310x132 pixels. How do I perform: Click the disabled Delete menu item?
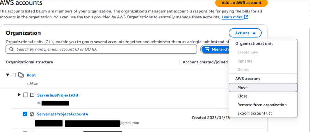pos(263,70)
